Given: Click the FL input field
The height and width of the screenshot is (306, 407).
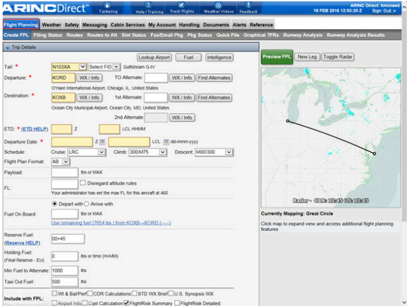Looking at the screenshot, I should click(65, 184).
